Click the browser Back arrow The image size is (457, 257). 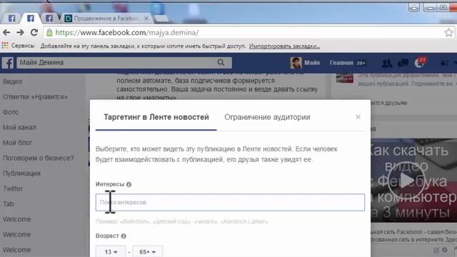coord(6,33)
